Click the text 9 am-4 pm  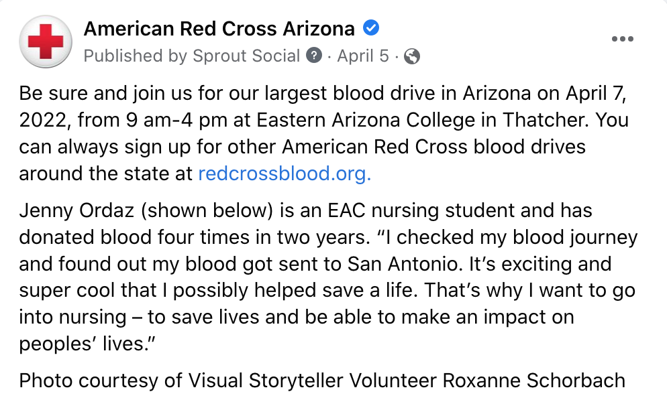coord(176,120)
